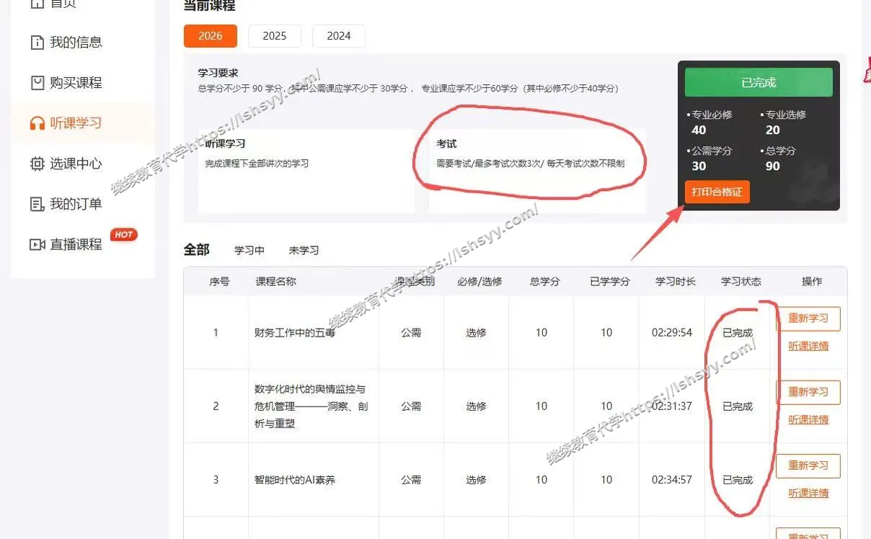Click the 考试 requirement card
The width and height of the screenshot is (871, 539).
tap(537, 171)
